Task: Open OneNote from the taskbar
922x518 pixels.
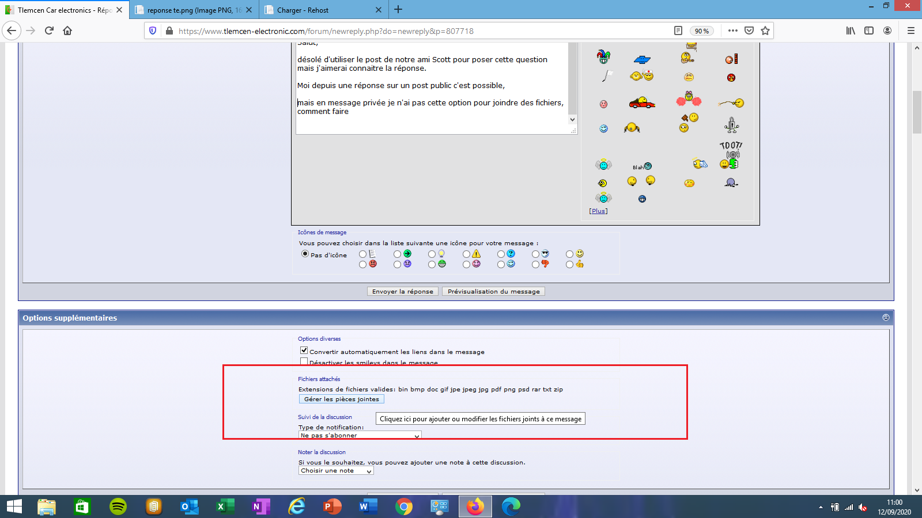Action: point(261,506)
